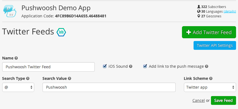Click the Link Scheme help question mark
The image size is (238, 109).
[x=211, y=78]
